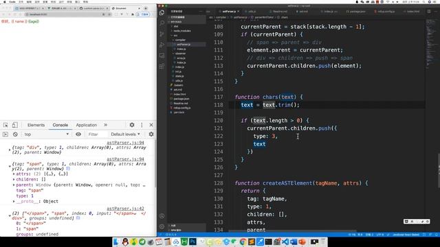Open the VS Code Search view
The height and width of the screenshot is (247, 440).
pos(162,23)
